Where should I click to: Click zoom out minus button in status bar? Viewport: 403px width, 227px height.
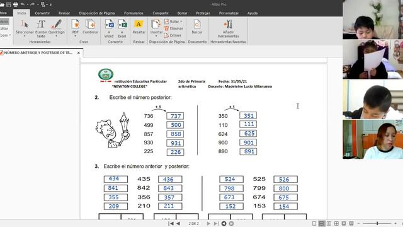358,223
